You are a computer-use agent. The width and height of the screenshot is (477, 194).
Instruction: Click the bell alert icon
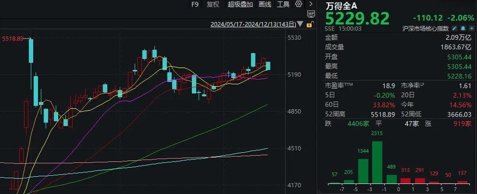[463, 28]
